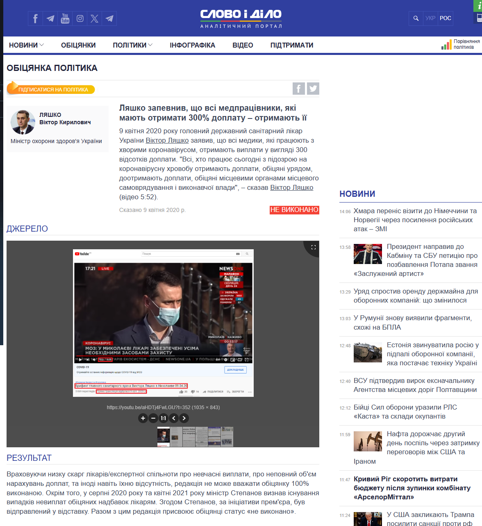Click second Віктор Ляшко link after сказав
Image resolution: width=482 pixels, height=526 pixels.
click(x=292, y=187)
